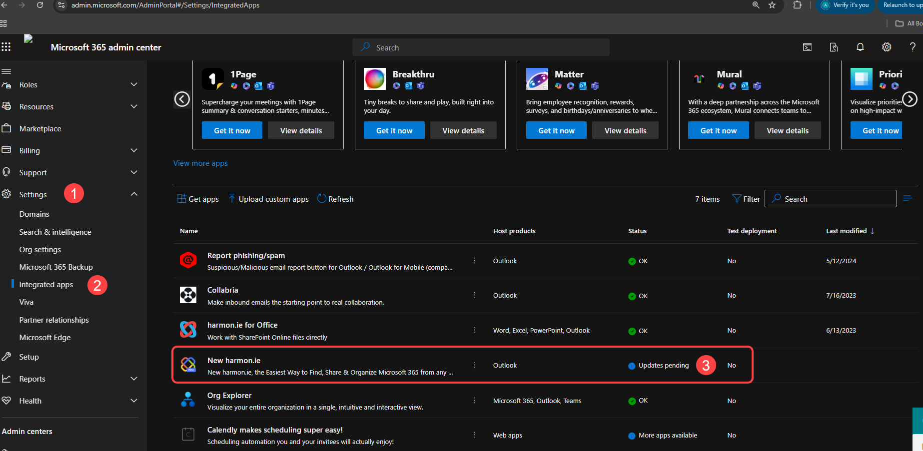Image resolution: width=923 pixels, height=451 pixels.
Task: Click Get it now for 1Page
Action: pos(232,130)
